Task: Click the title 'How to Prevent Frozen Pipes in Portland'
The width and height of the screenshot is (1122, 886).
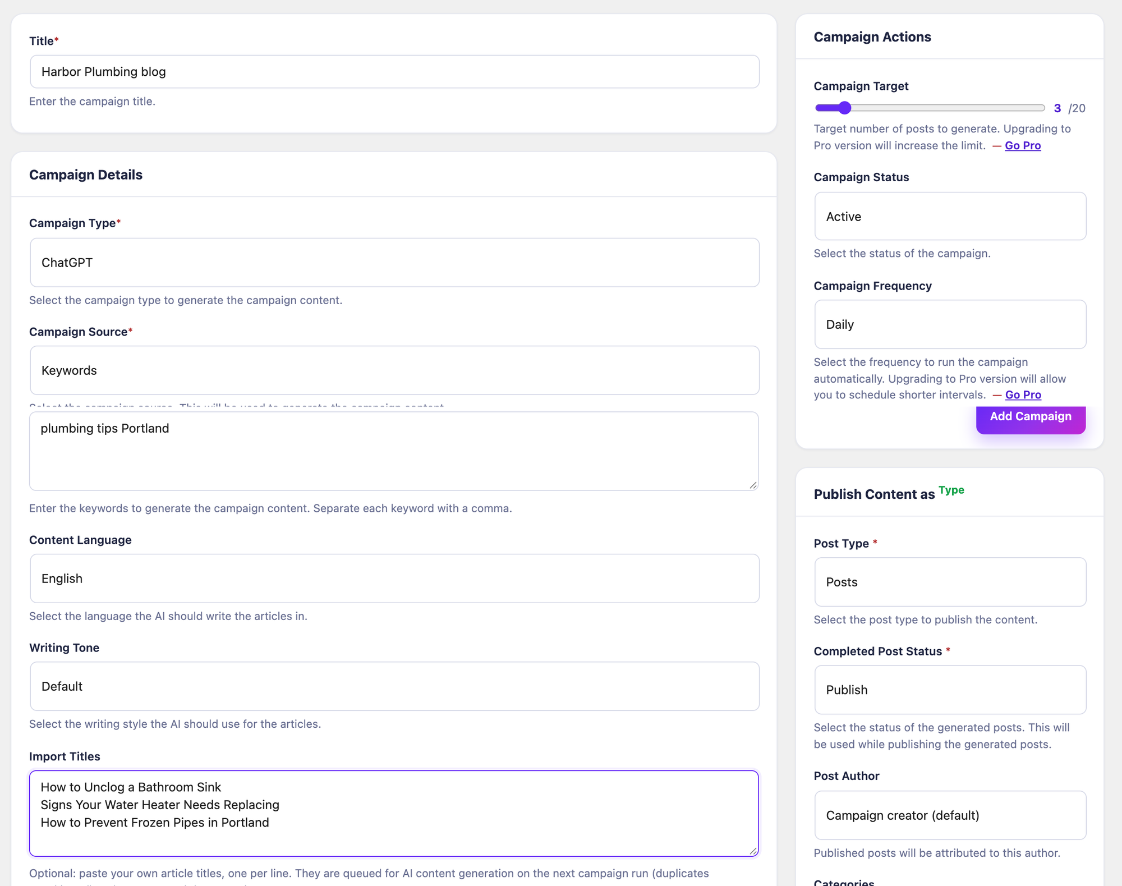Action: 155,823
